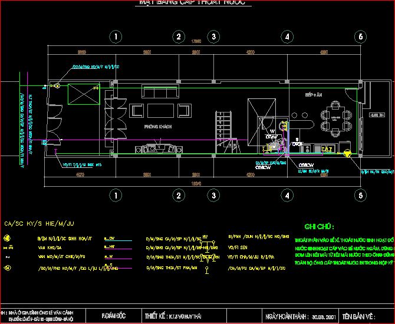
Task: Select the three-seat sofa in the living room
Action: coord(160,91)
